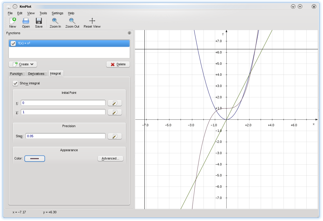The height and width of the screenshot is (221, 323).
Task: Switch to the Function tab
Action: (16, 74)
